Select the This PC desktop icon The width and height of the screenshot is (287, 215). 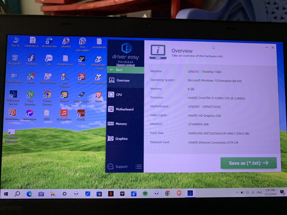pyautogui.click(x=16, y=42)
